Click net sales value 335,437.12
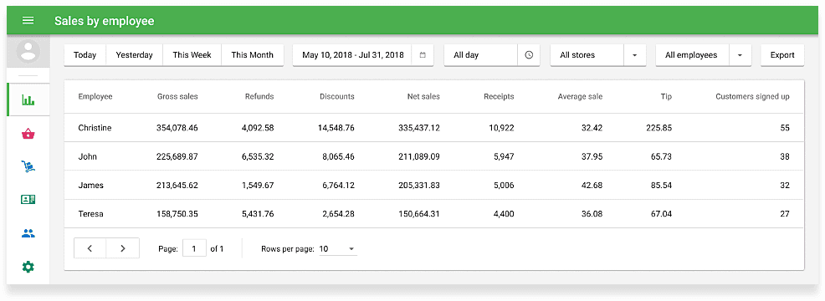The width and height of the screenshot is (825, 301). coord(419,128)
